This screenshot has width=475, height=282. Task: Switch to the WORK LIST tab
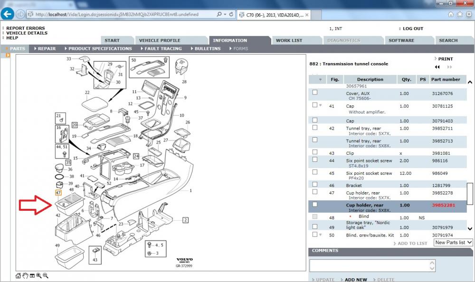(x=289, y=40)
